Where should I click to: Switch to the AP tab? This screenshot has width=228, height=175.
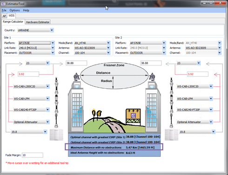[4, 16]
